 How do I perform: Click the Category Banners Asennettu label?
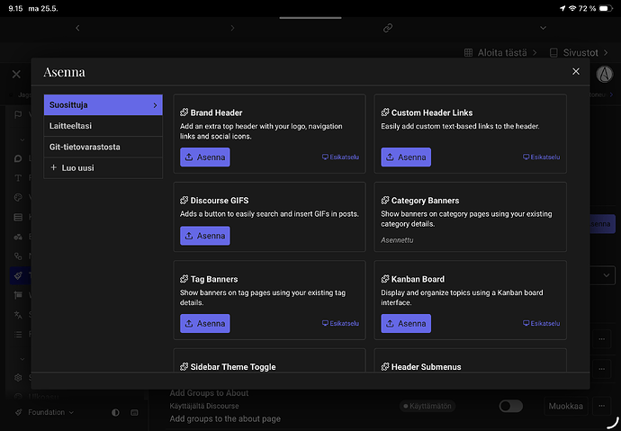coord(397,240)
